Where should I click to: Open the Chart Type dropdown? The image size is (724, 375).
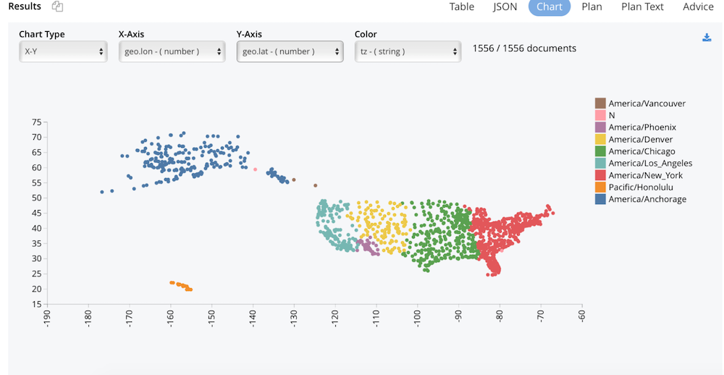[63, 51]
